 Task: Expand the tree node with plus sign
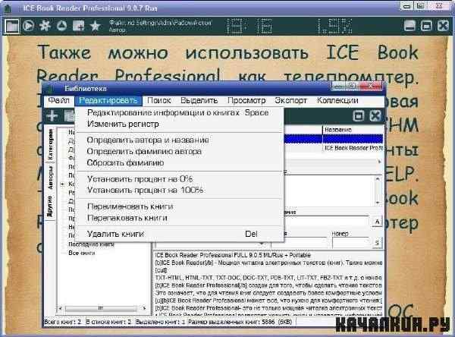[62, 184]
